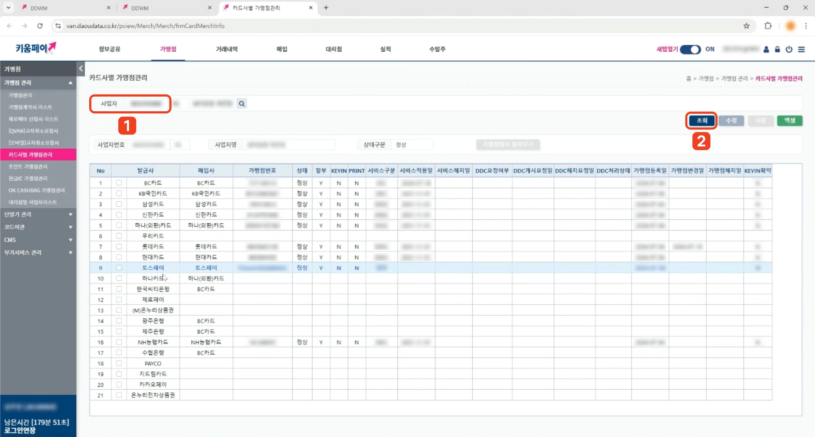This screenshot has height=437, width=815.
Task: Click the magnifier search icon beside the business field
Action: 242,104
